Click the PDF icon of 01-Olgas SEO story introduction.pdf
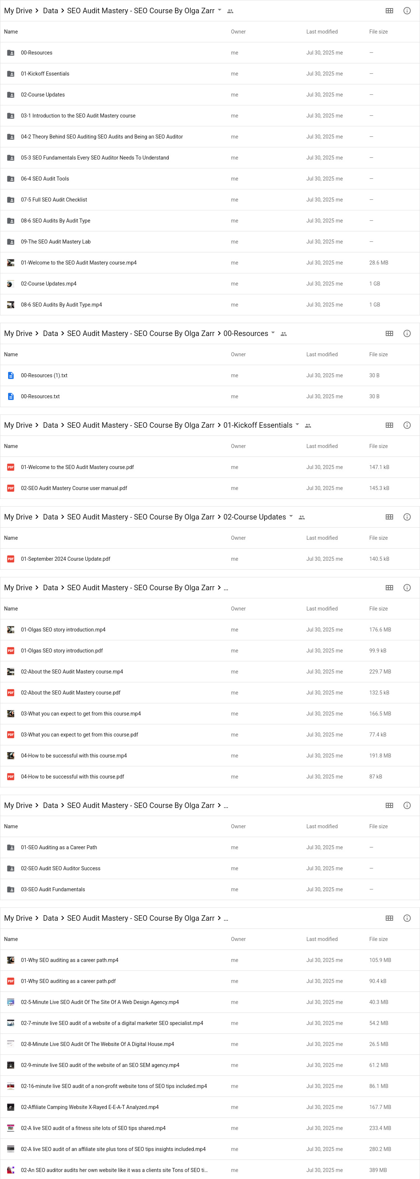 point(11,650)
